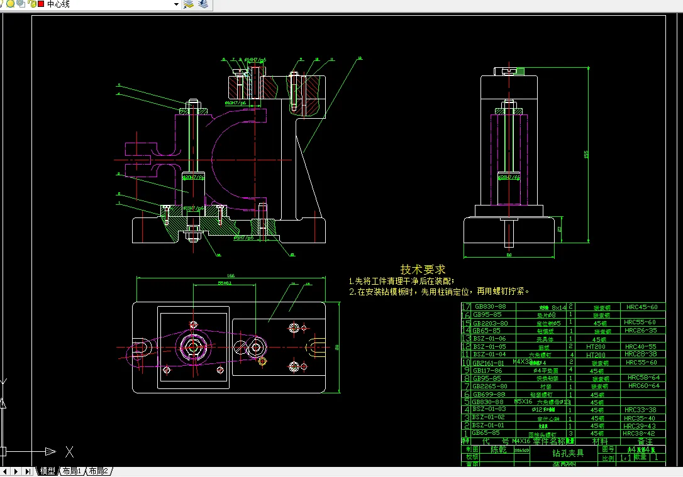The height and width of the screenshot is (477, 683).
Task: Select the 166 length dimension in top view
Action: pos(230,275)
